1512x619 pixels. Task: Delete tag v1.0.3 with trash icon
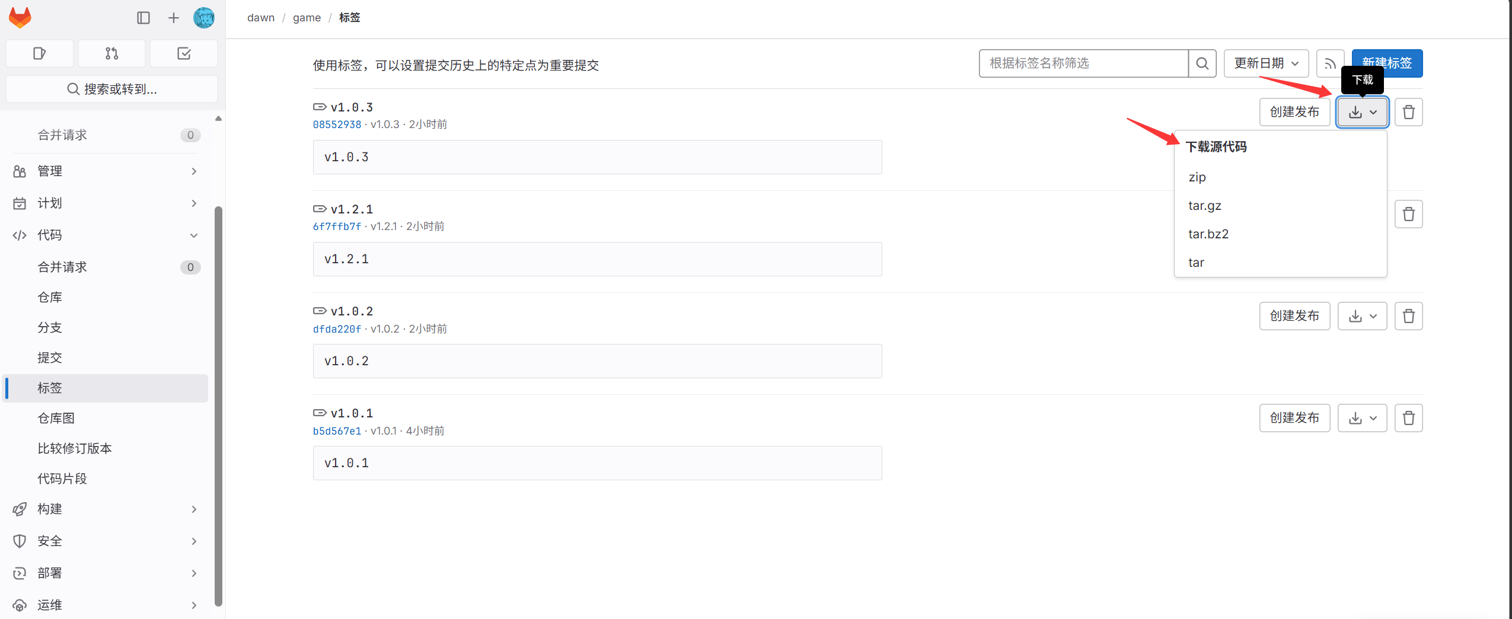pos(1409,112)
